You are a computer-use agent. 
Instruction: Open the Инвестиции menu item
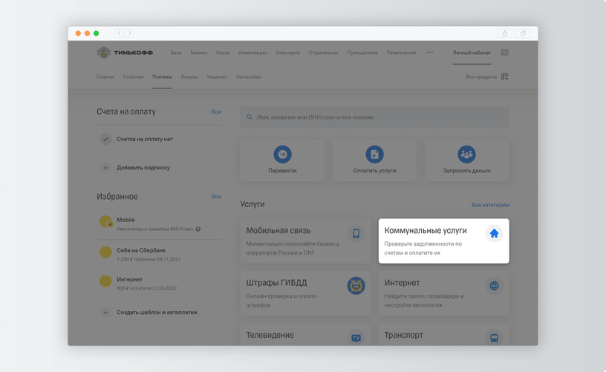252,53
